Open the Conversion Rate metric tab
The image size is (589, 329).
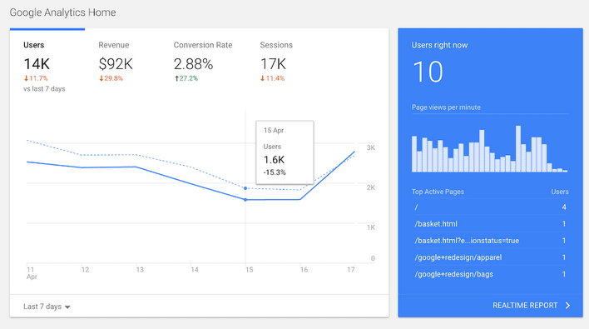coord(203,62)
